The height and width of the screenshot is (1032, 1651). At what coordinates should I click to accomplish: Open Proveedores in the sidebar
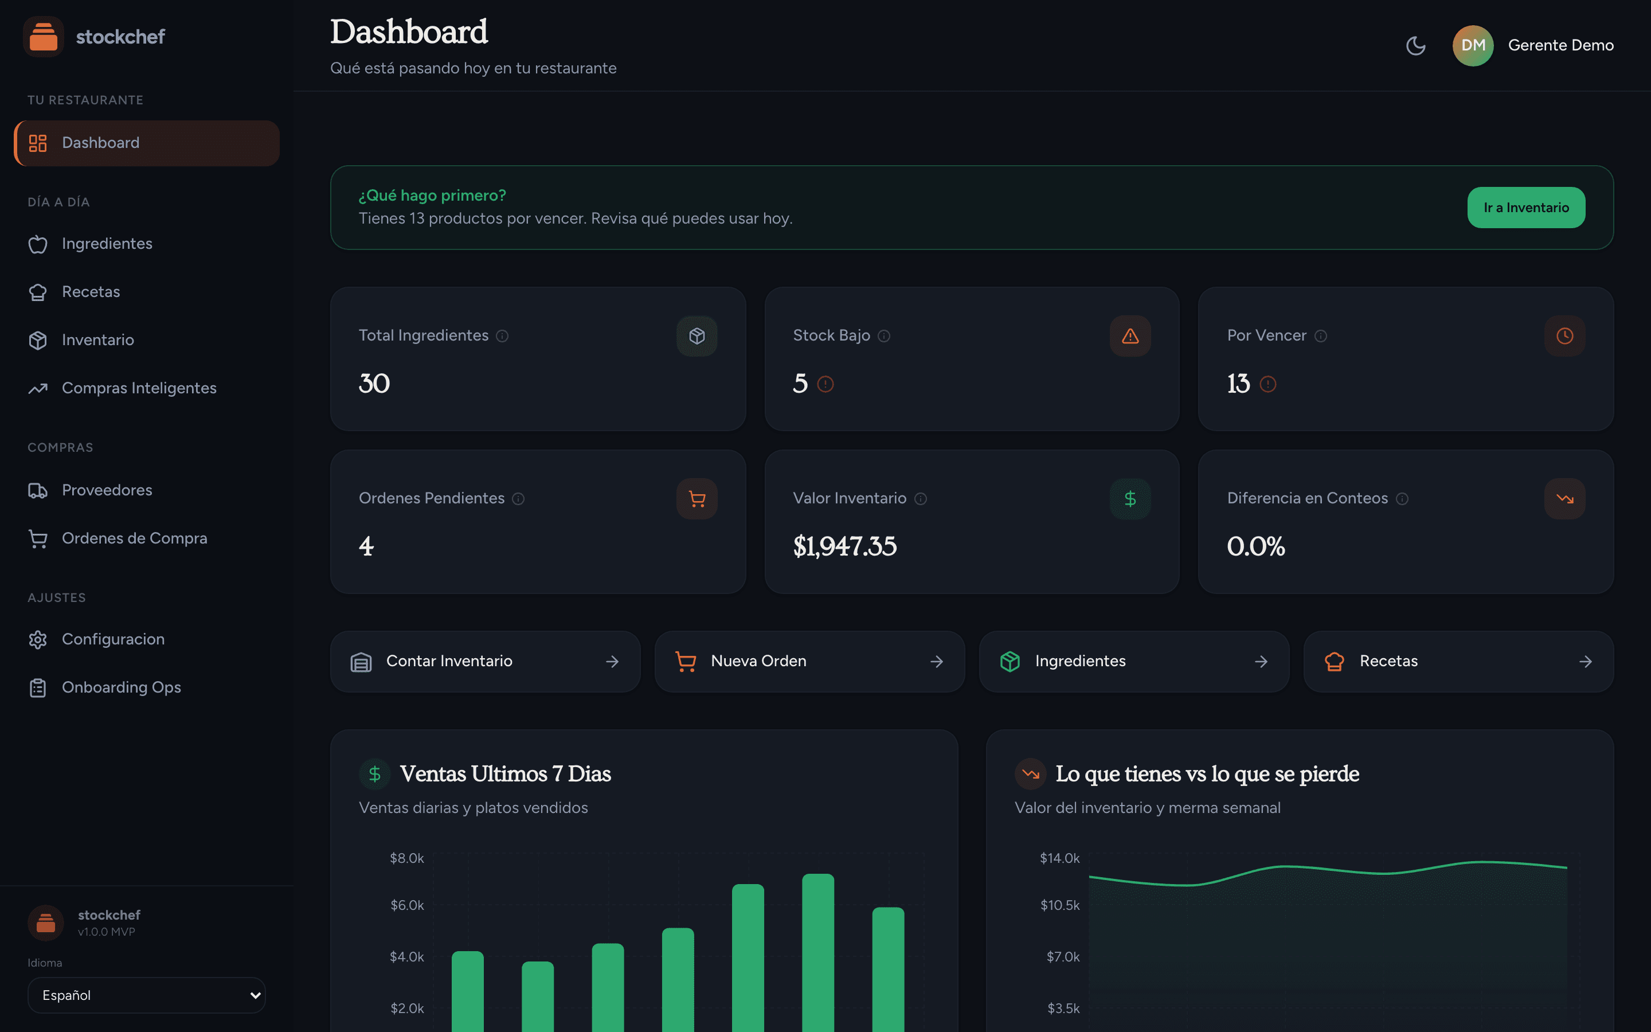tap(147, 490)
